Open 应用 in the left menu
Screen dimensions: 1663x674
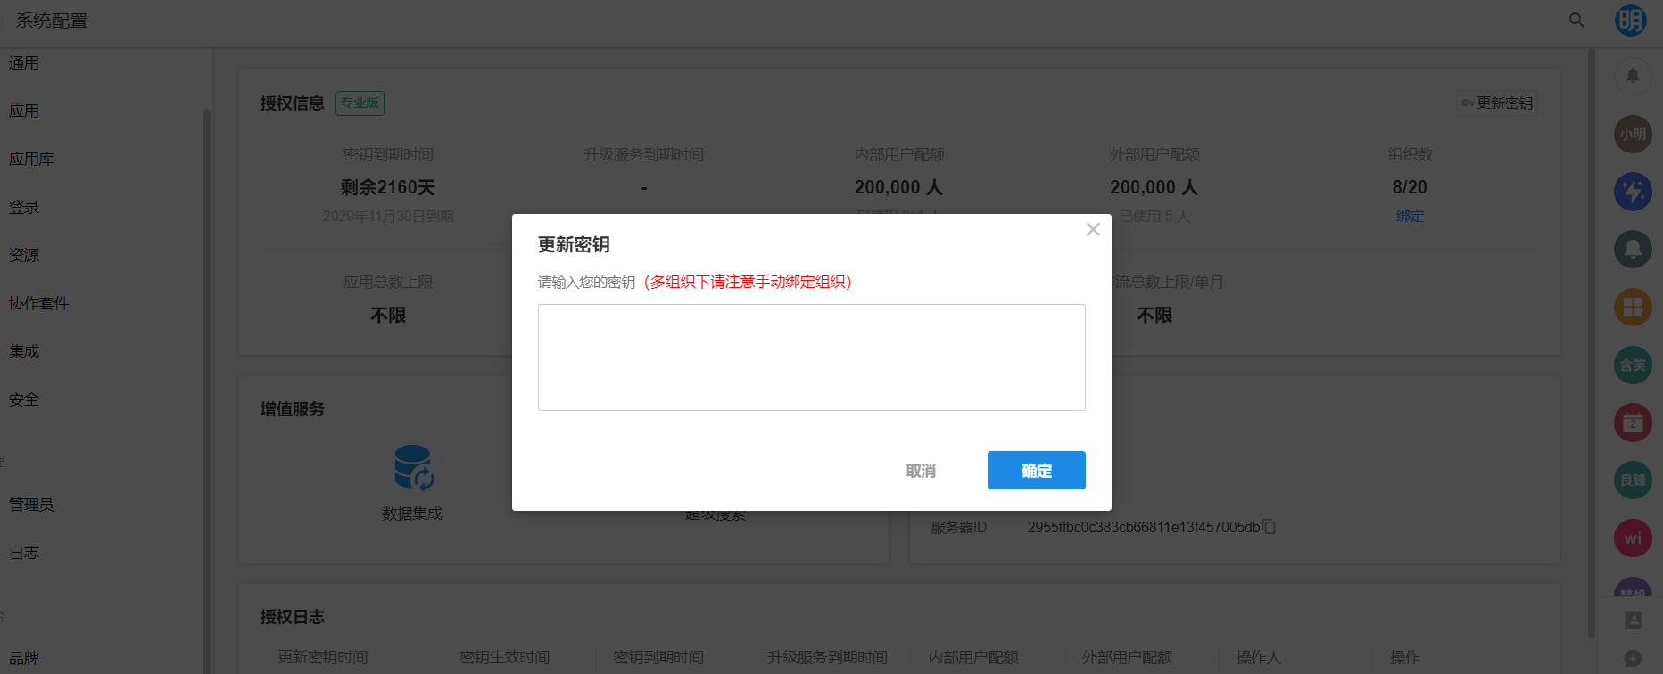click(24, 111)
